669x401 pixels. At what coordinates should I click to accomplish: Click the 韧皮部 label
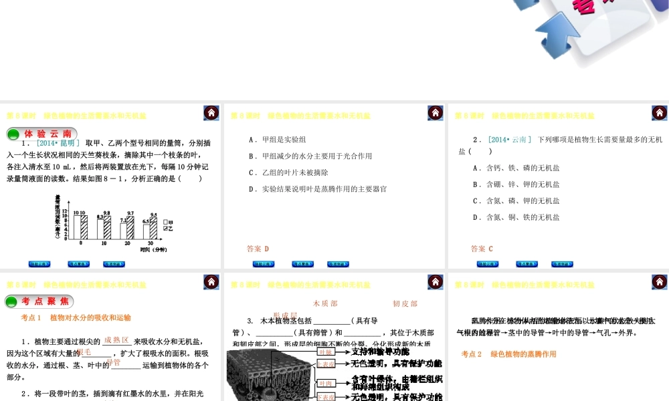[405, 304]
